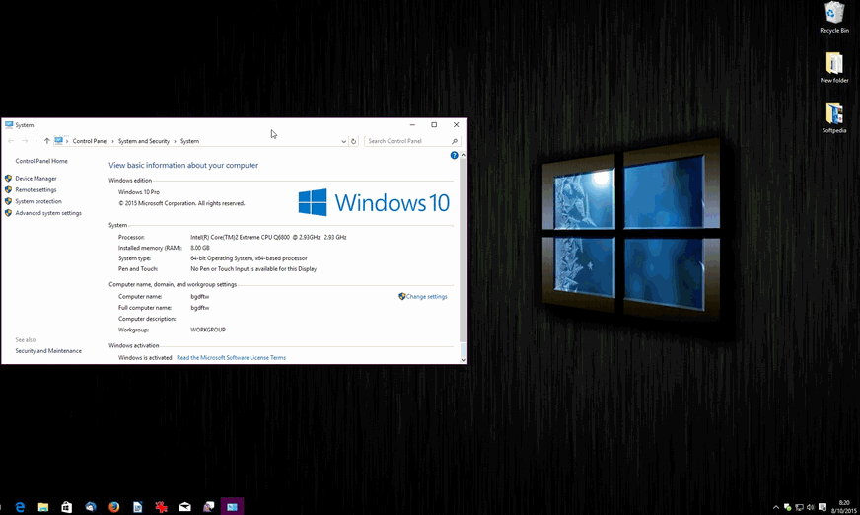
Task: Open the Mail app from the taskbar
Action: point(184,507)
